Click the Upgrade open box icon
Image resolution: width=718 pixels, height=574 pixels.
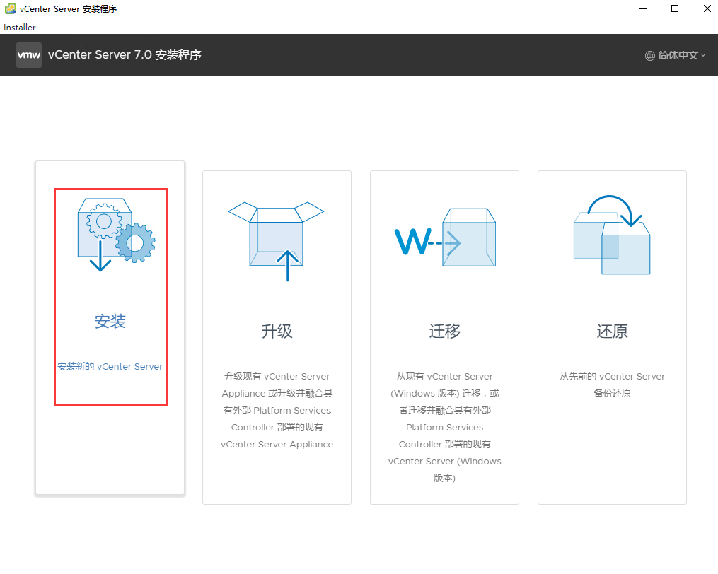tap(276, 241)
